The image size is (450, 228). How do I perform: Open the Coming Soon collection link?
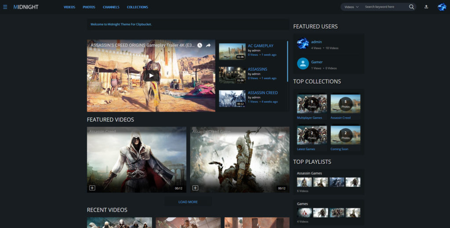(x=339, y=149)
